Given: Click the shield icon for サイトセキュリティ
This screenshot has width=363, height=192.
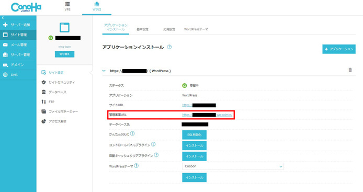Looking at the screenshot, I should click(x=43, y=82).
